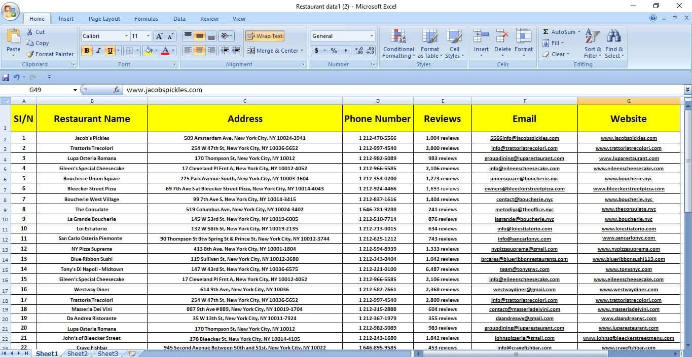The height and width of the screenshot is (357, 692).
Task: Open Format as Table gallery
Action: coord(430,44)
